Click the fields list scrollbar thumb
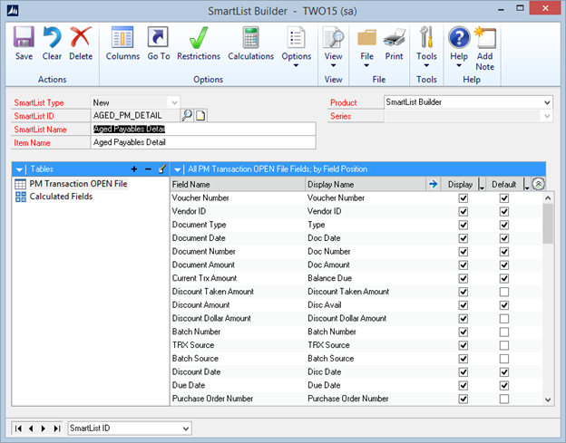Screen dimensions: 566x443 (548, 224)
